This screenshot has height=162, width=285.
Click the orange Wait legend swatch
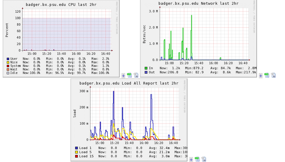point(8,70)
